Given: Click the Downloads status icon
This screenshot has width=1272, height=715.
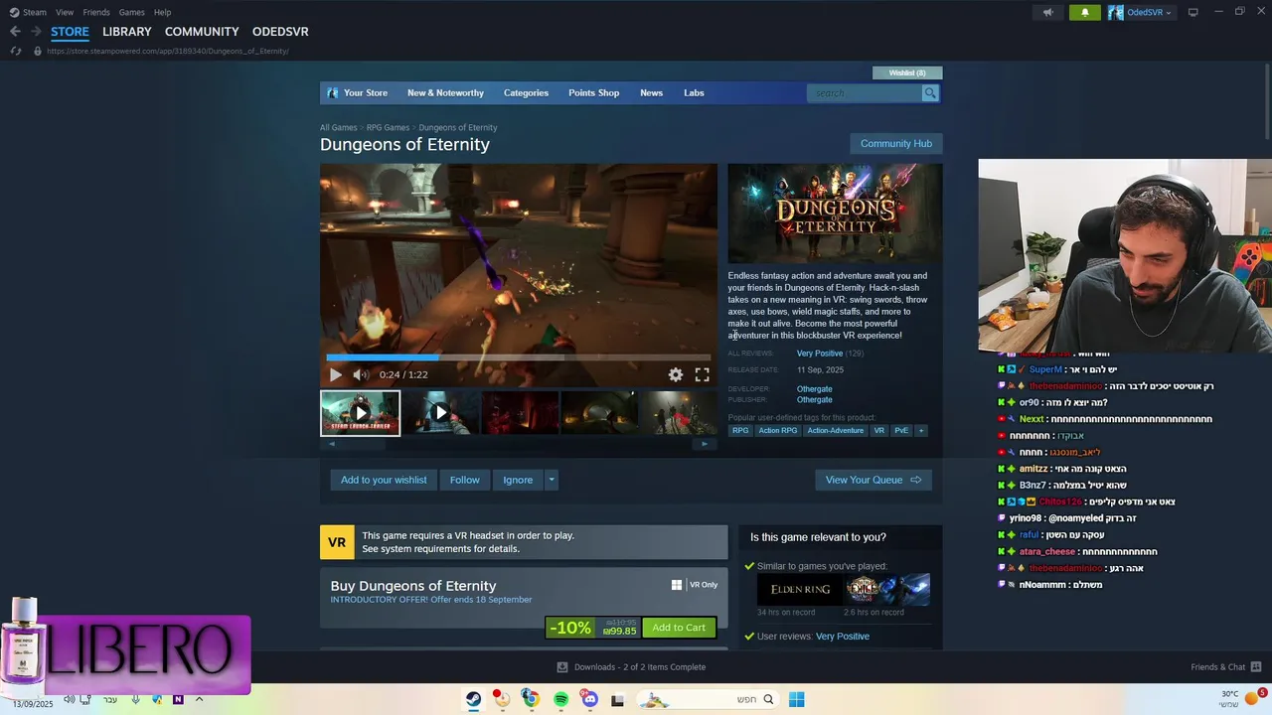Looking at the screenshot, I should pos(562,667).
